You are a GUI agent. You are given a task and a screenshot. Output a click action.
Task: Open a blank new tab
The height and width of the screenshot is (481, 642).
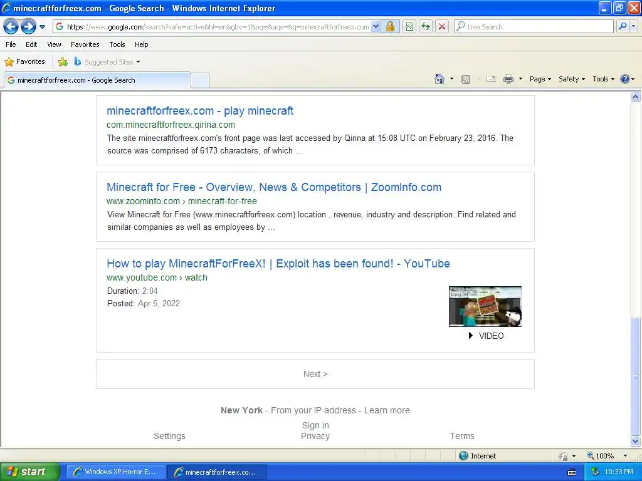[200, 81]
